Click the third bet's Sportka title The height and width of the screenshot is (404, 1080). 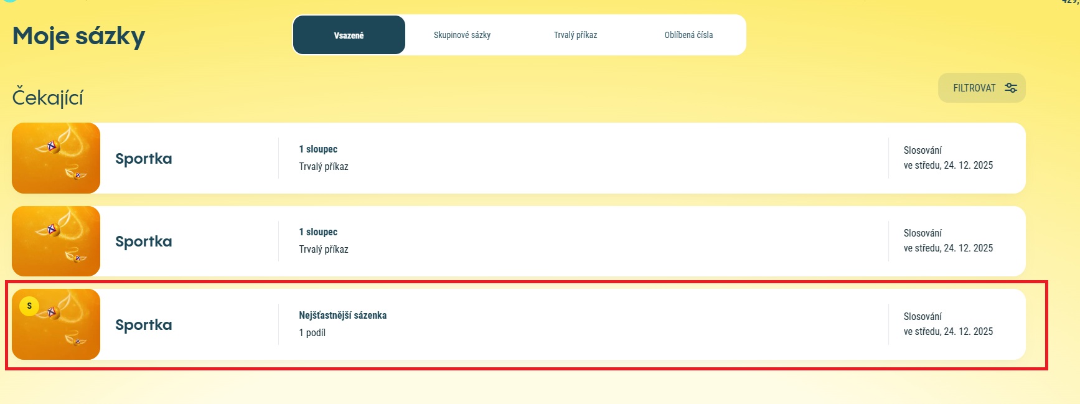click(144, 325)
